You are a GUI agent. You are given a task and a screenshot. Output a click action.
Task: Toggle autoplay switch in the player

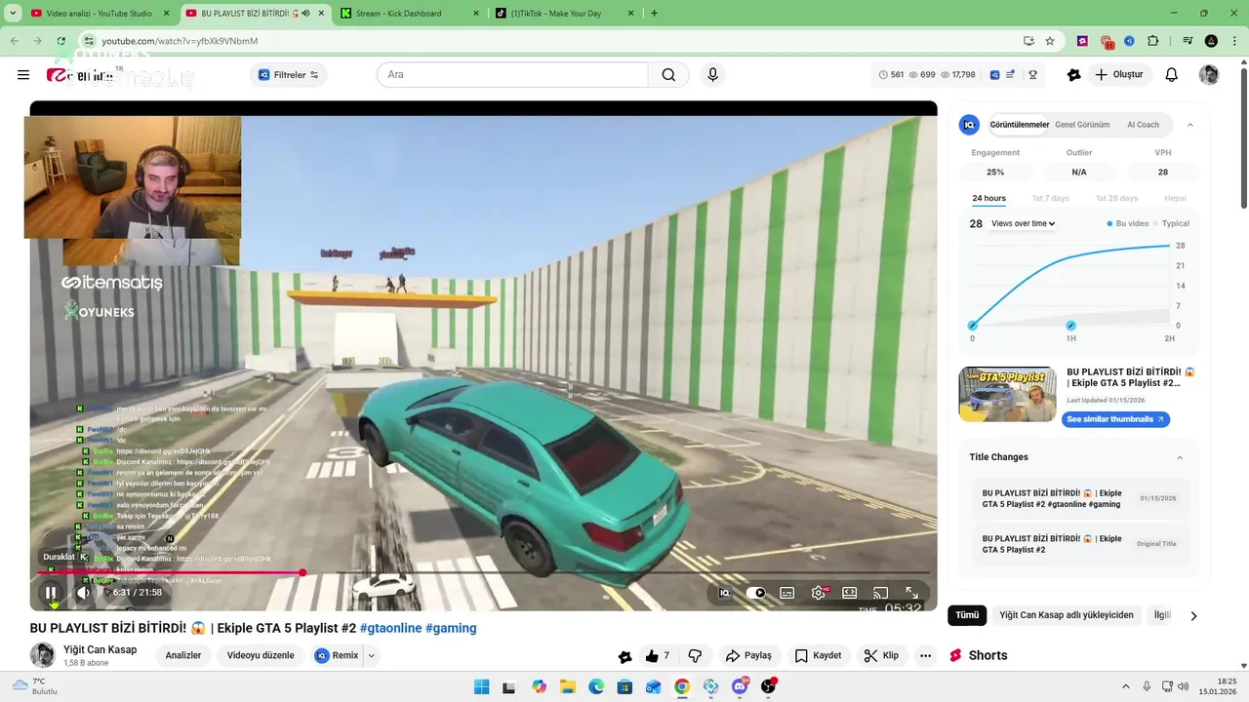coord(756,593)
